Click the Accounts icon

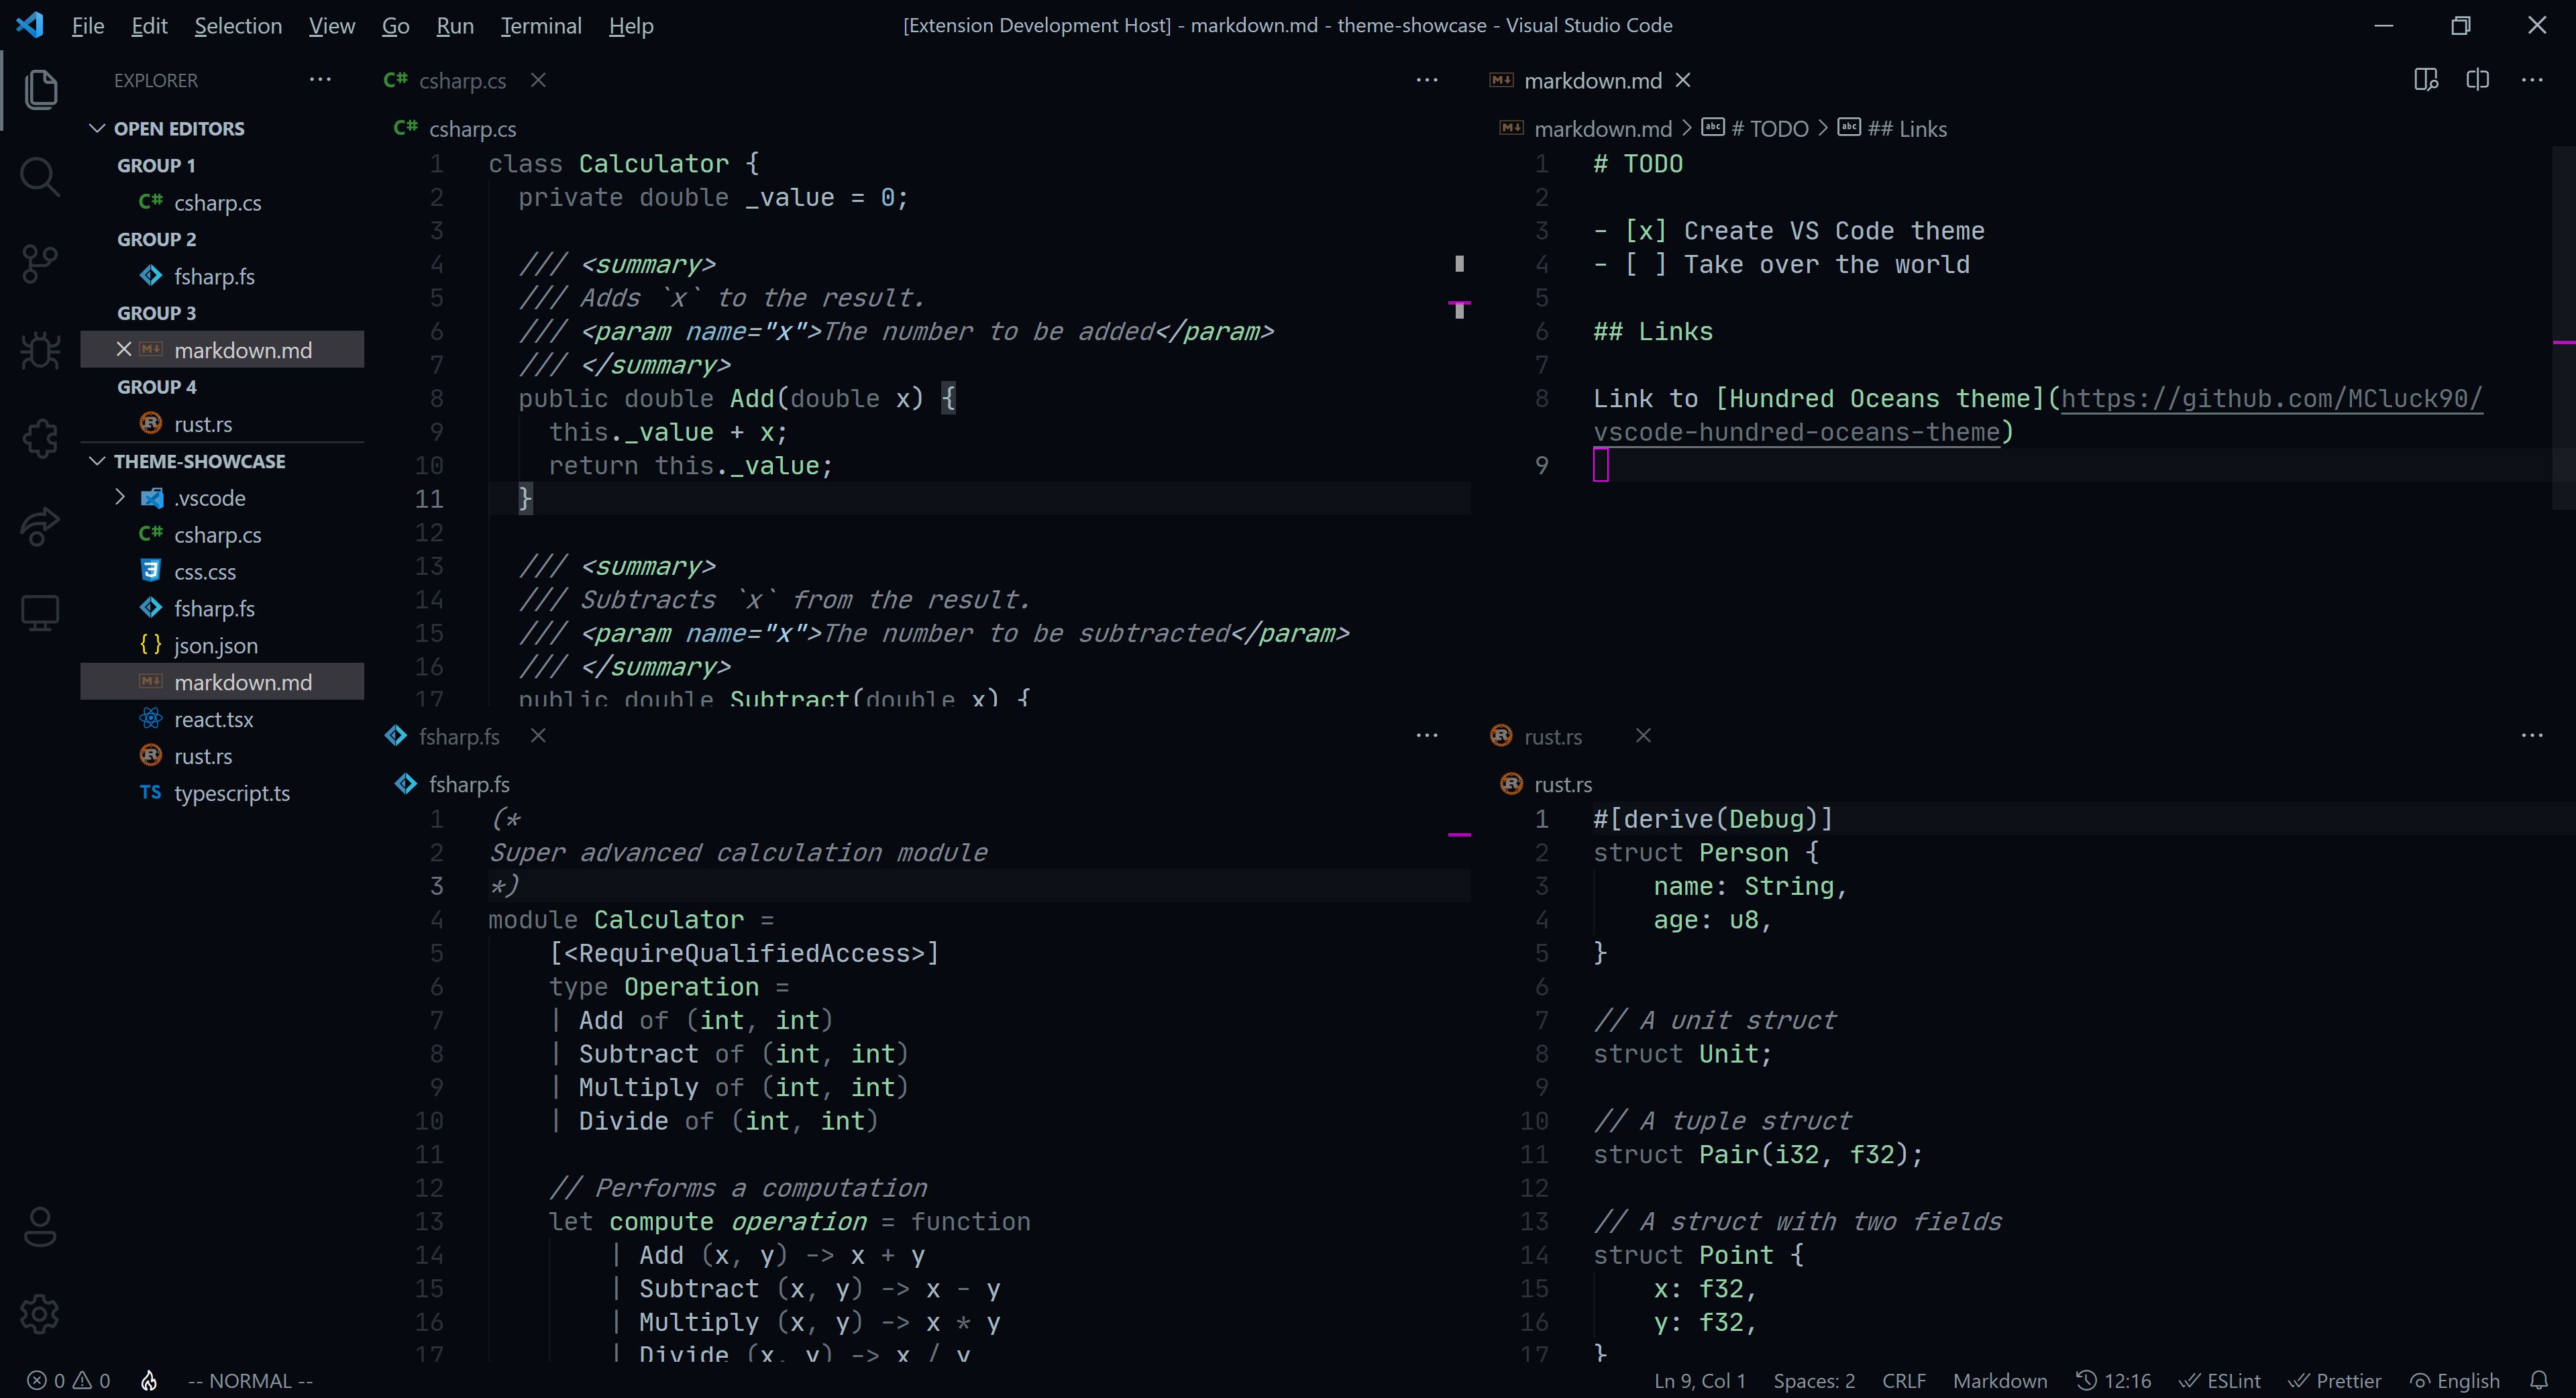click(x=40, y=1227)
